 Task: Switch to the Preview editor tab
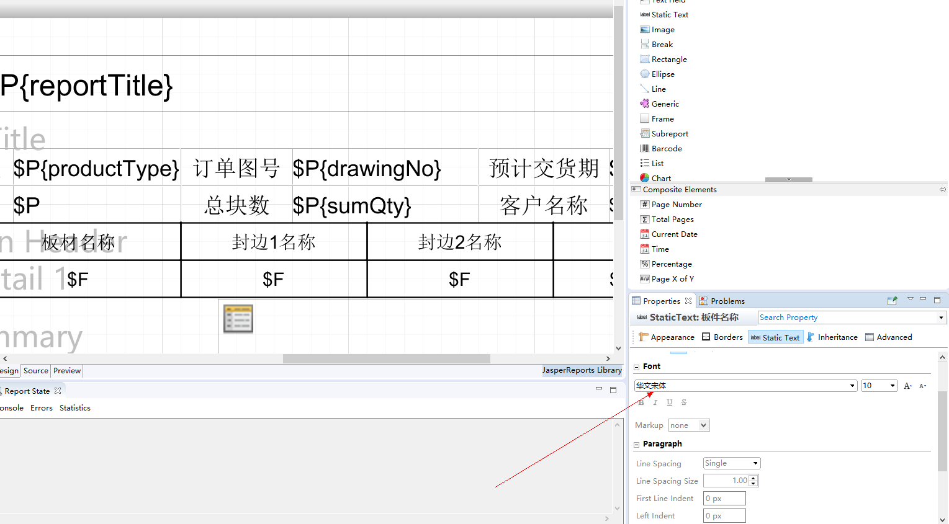67,371
